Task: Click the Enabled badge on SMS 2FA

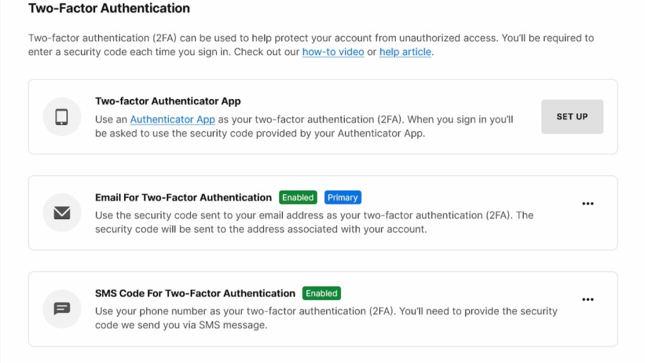Action: coord(321,293)
